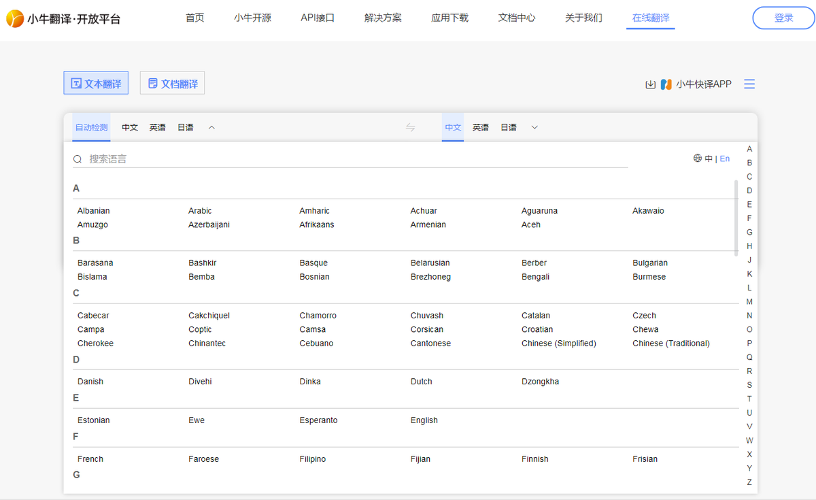
Task: Choose Finnish language
Action: point(535,459)
